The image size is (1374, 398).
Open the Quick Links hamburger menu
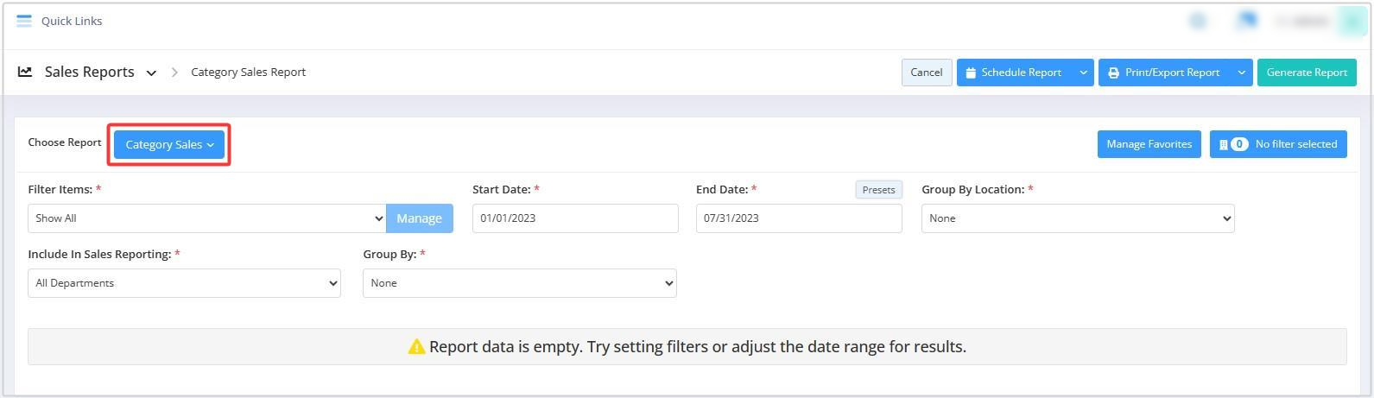point(24,21)
